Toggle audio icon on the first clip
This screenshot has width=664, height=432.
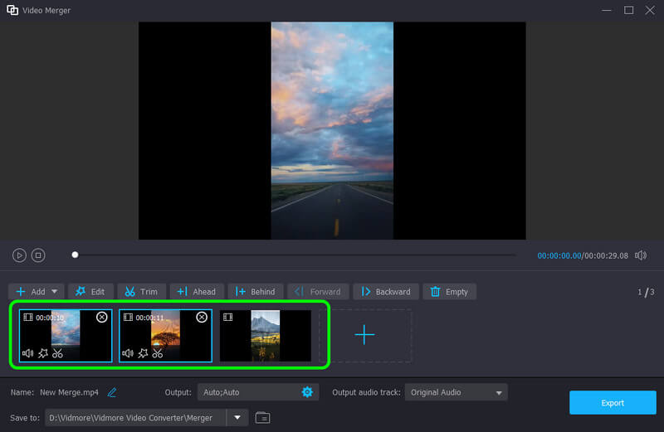coord(27,353)
